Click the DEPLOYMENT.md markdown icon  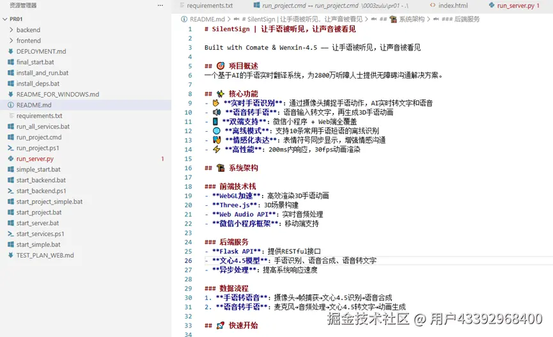11,51
